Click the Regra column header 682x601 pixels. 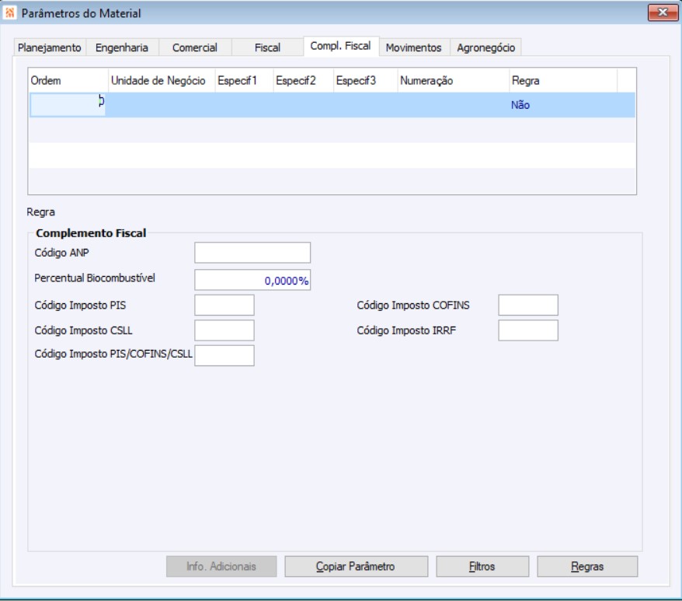click(563, 81)
